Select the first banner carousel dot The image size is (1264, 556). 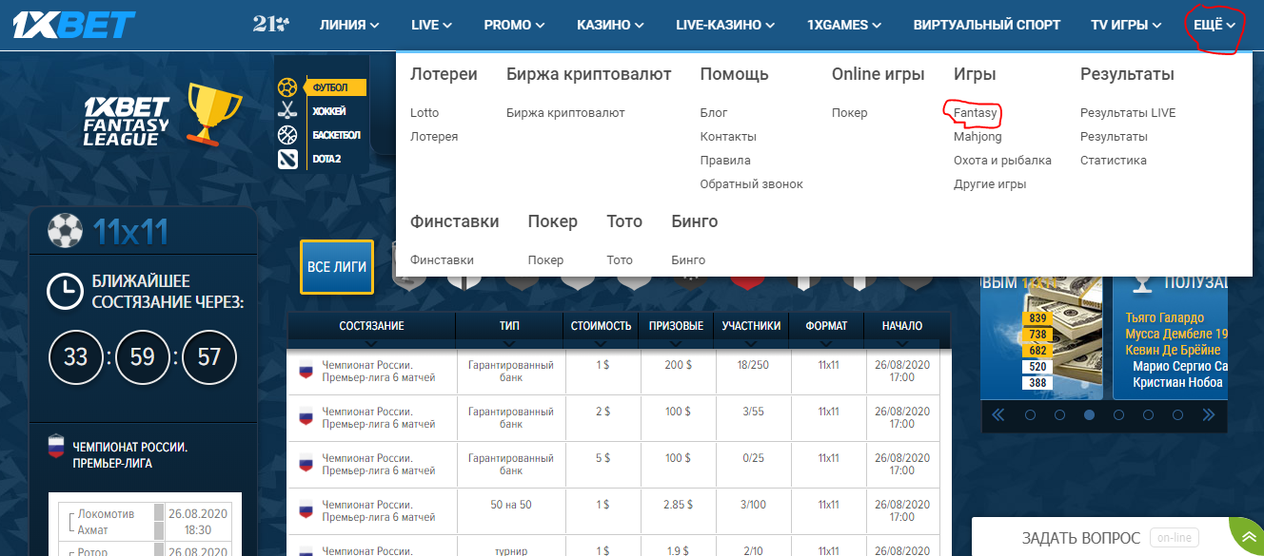pos(1030,414)
